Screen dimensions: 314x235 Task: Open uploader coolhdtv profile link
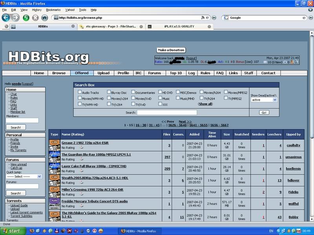click(293, 145)
